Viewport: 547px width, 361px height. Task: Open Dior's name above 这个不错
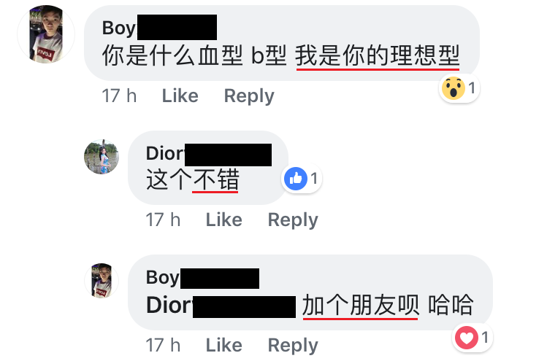tap(209, 154)
